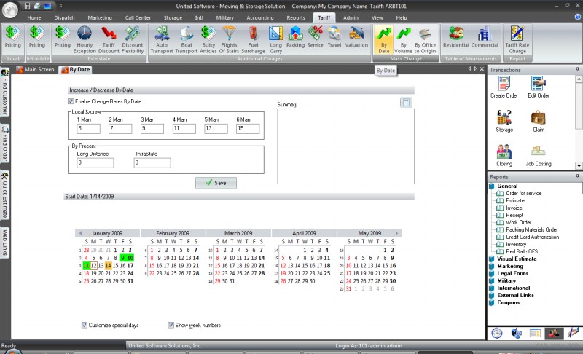
Task: Go to previous month in calendar
Action: click(80, 233)
